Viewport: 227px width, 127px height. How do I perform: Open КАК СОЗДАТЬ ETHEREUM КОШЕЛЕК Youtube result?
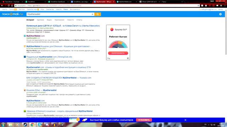point(59,78)
